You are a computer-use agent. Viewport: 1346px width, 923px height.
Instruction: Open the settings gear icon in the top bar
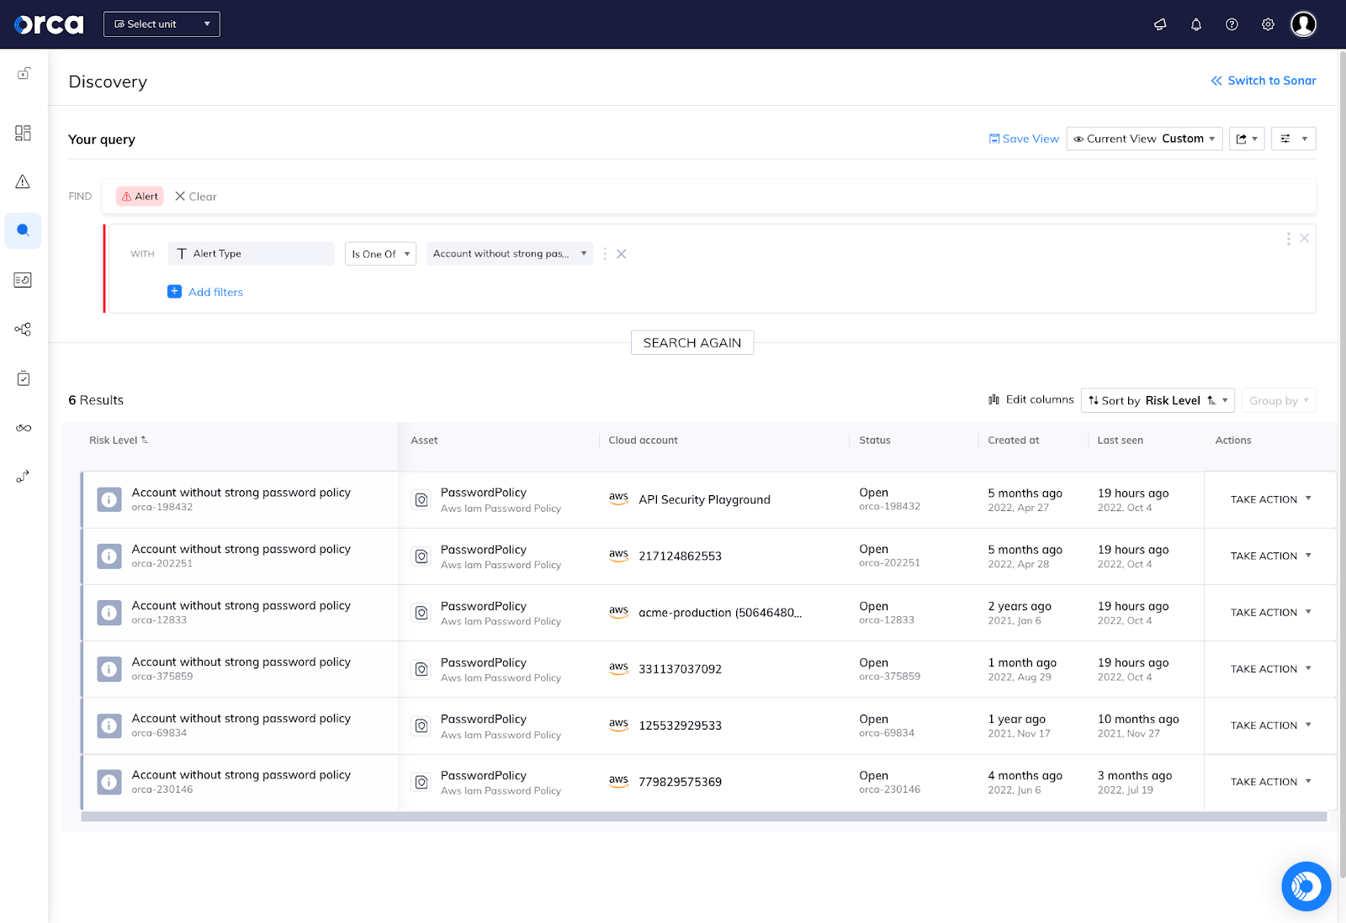point(1267,24)
